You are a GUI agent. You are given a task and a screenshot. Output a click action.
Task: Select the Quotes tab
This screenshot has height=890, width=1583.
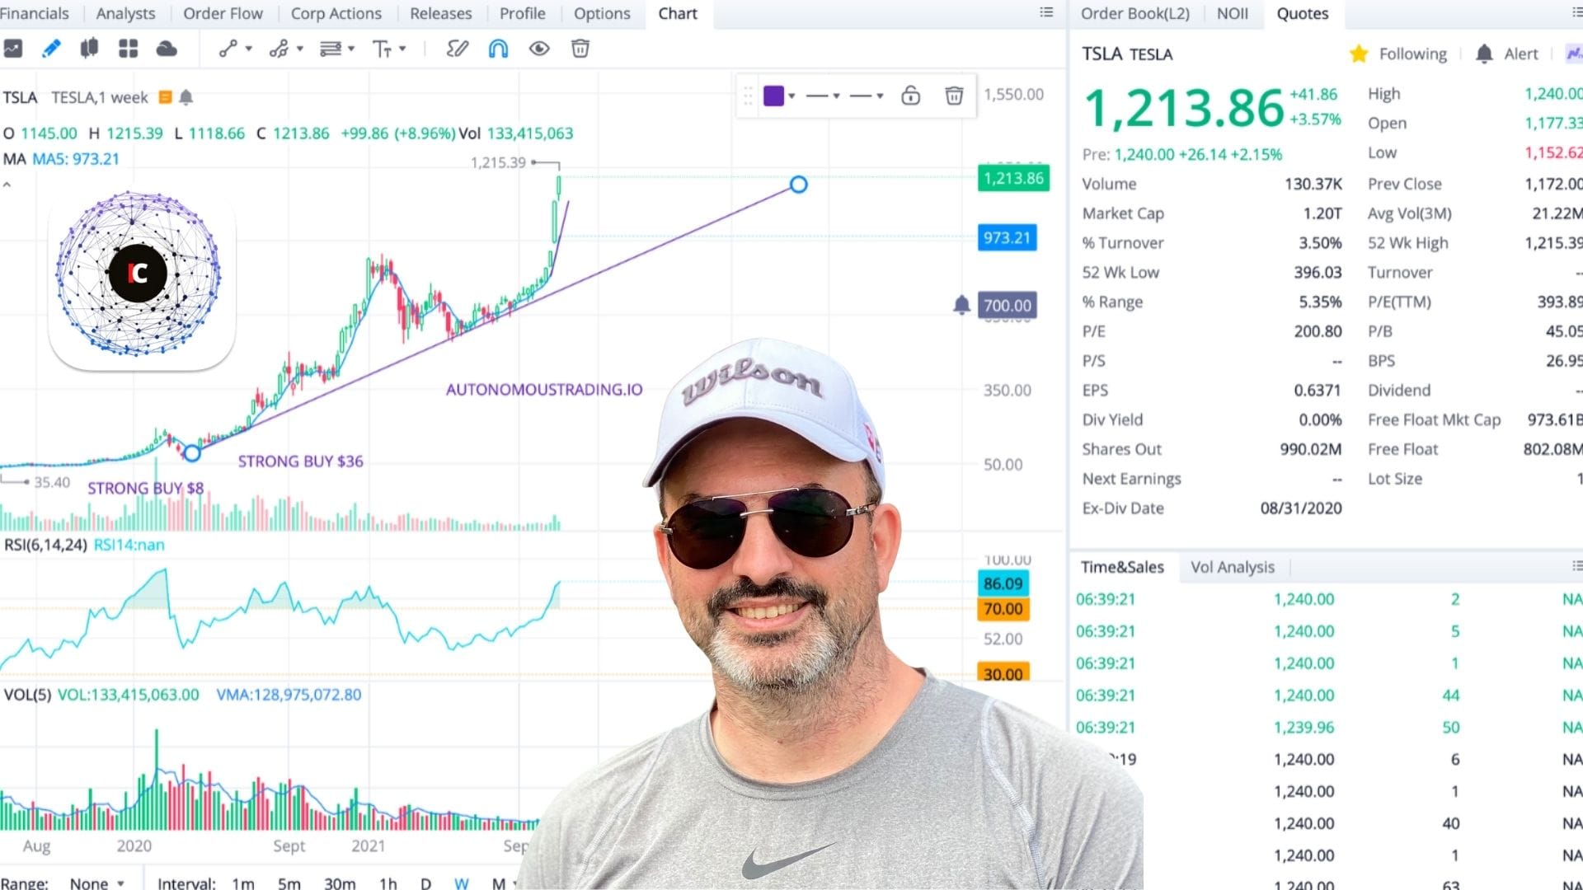tap(1303, 13)
